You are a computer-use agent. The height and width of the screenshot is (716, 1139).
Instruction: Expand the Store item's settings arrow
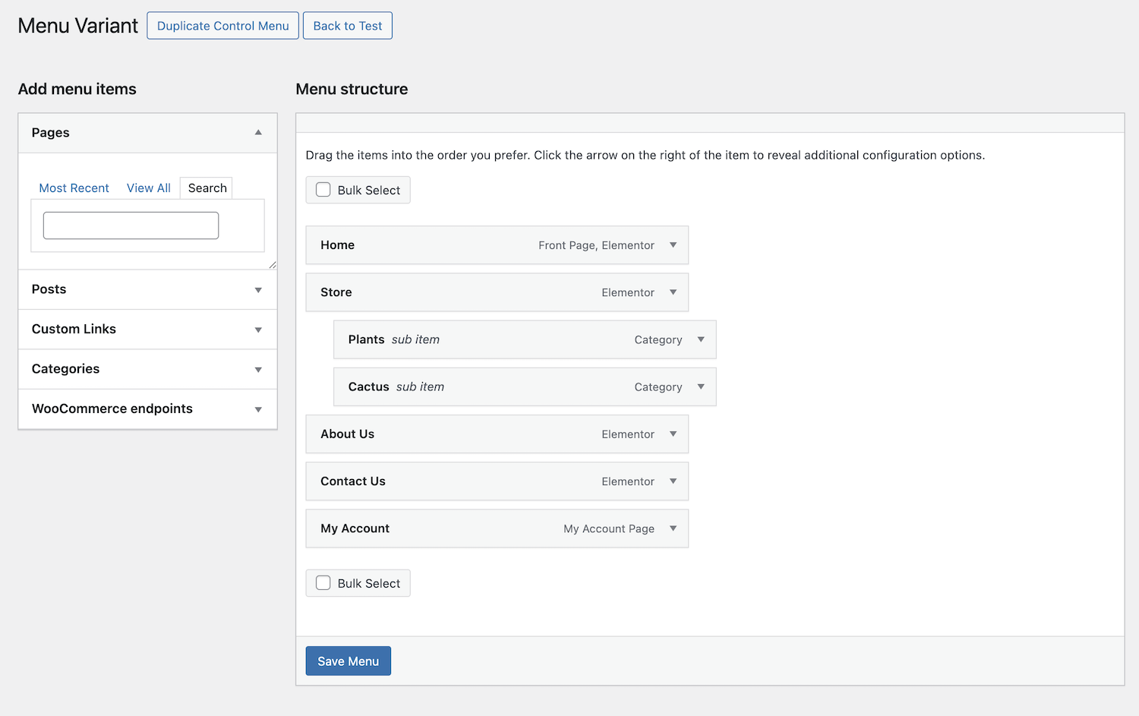(x=673, y=292)
